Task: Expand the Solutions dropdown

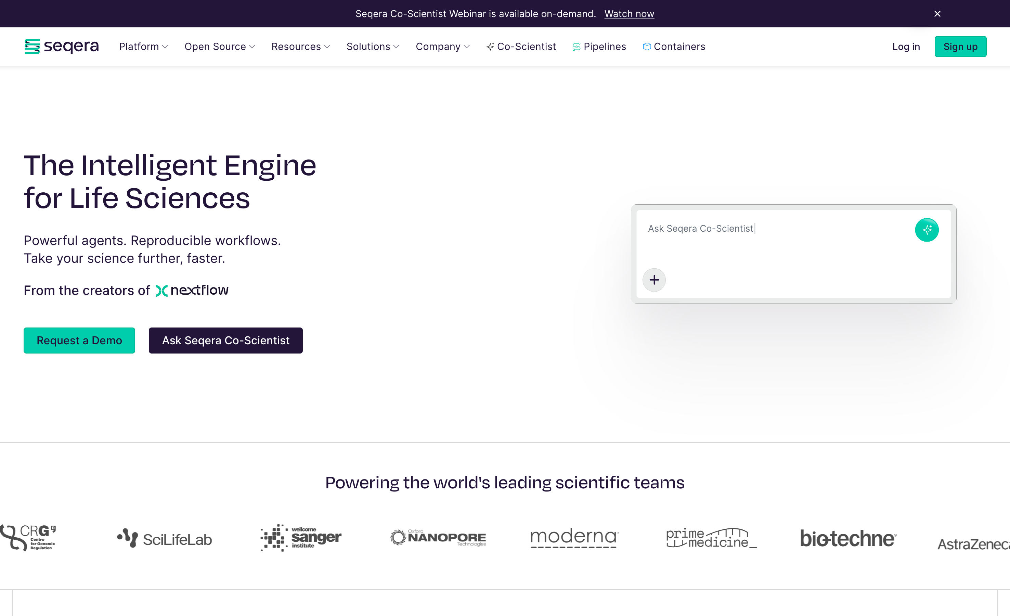Action: [373, 46]
